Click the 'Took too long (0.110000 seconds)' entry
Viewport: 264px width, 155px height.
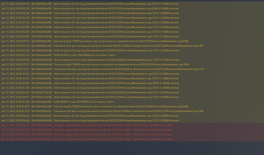pos(132,41)
